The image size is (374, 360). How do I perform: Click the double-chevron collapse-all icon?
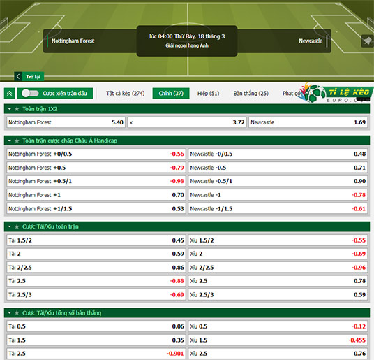pos(10,93)
